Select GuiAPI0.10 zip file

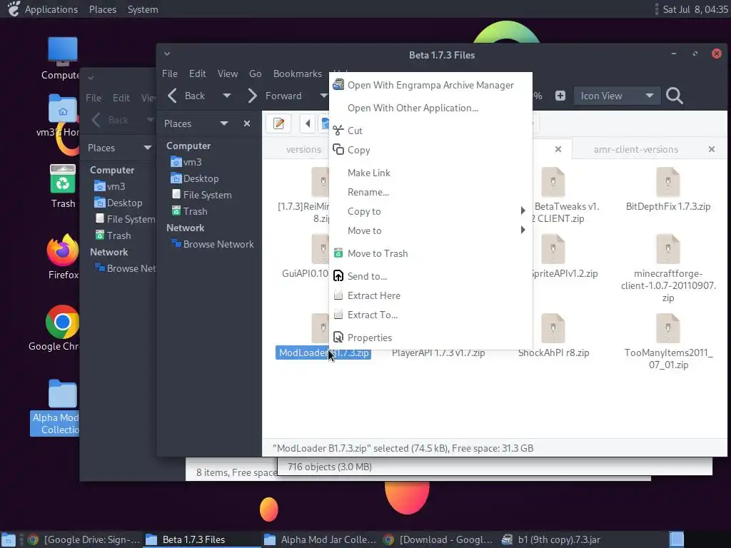coord(306,256)
